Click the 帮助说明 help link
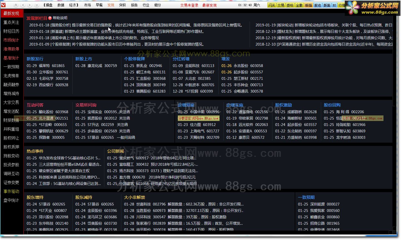 point(60,18)
